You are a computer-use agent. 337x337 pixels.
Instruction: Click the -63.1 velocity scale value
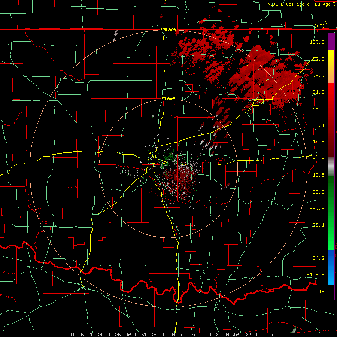pyautogui.click(x=317, y=225)
